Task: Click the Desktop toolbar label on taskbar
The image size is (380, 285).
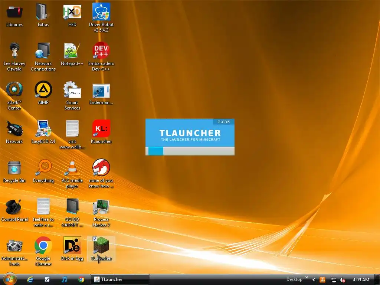Action: tap(294, 279)
